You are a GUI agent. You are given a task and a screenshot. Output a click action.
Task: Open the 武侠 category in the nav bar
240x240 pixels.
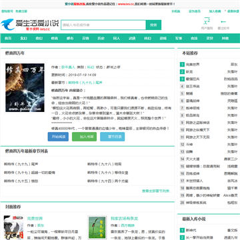pyautogui.click(x=132, y=38)
